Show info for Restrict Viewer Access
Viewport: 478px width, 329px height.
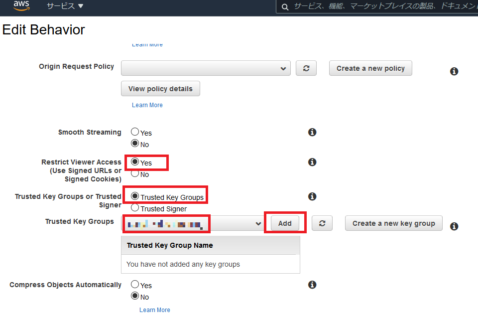pos(312,162)
